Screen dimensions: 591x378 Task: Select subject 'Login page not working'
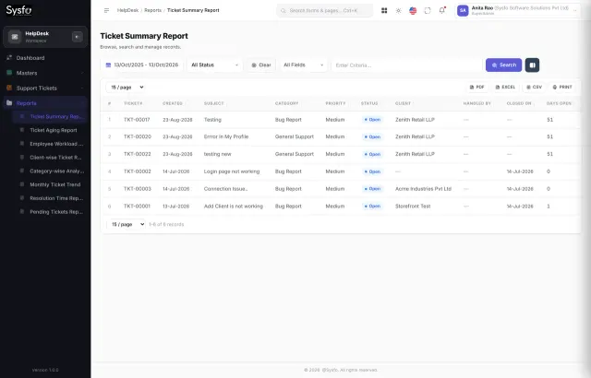(x=232, y=171)
